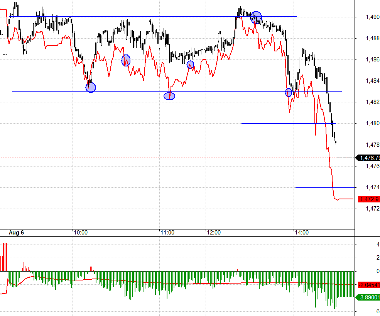
Task: Click the 11:00 time axis label
Action: point(167,233)
